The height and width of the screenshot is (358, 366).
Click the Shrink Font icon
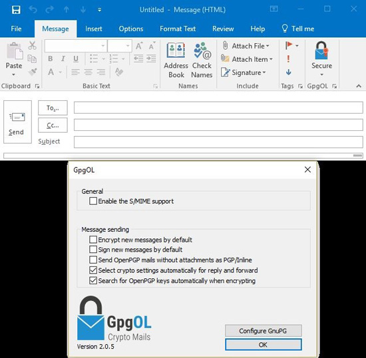(152, 46)
